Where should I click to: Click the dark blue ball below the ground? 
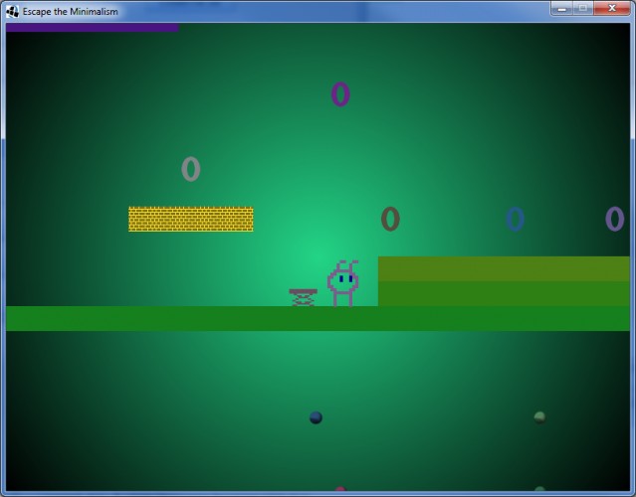pos(316,417)
